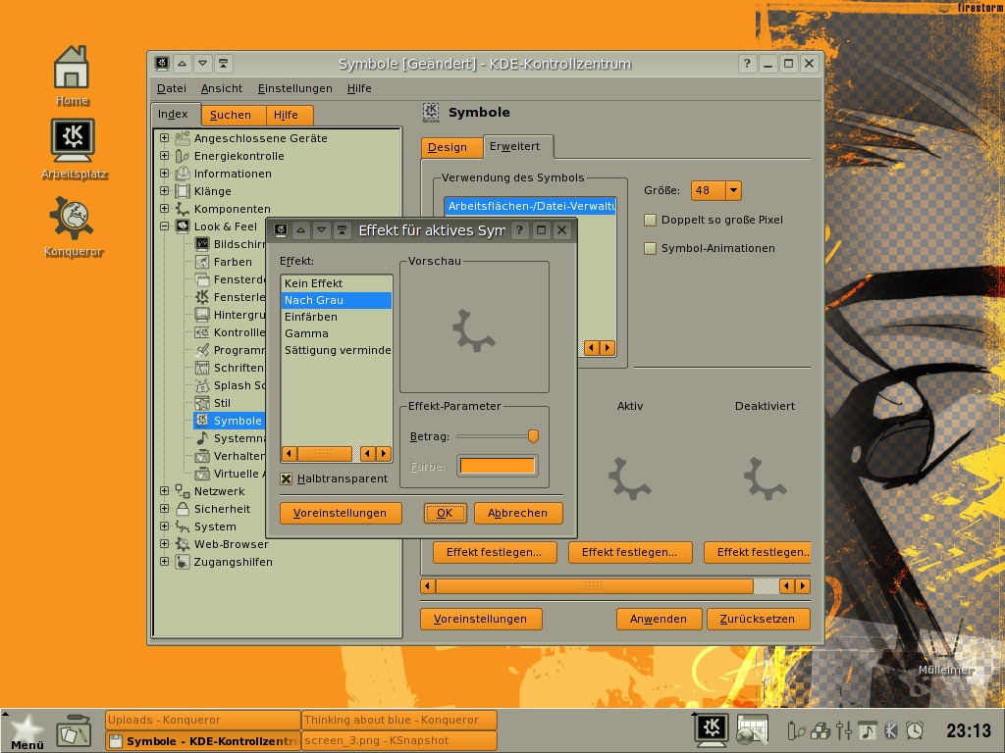Expand the Web-Browser tree node

click(164, 543)
